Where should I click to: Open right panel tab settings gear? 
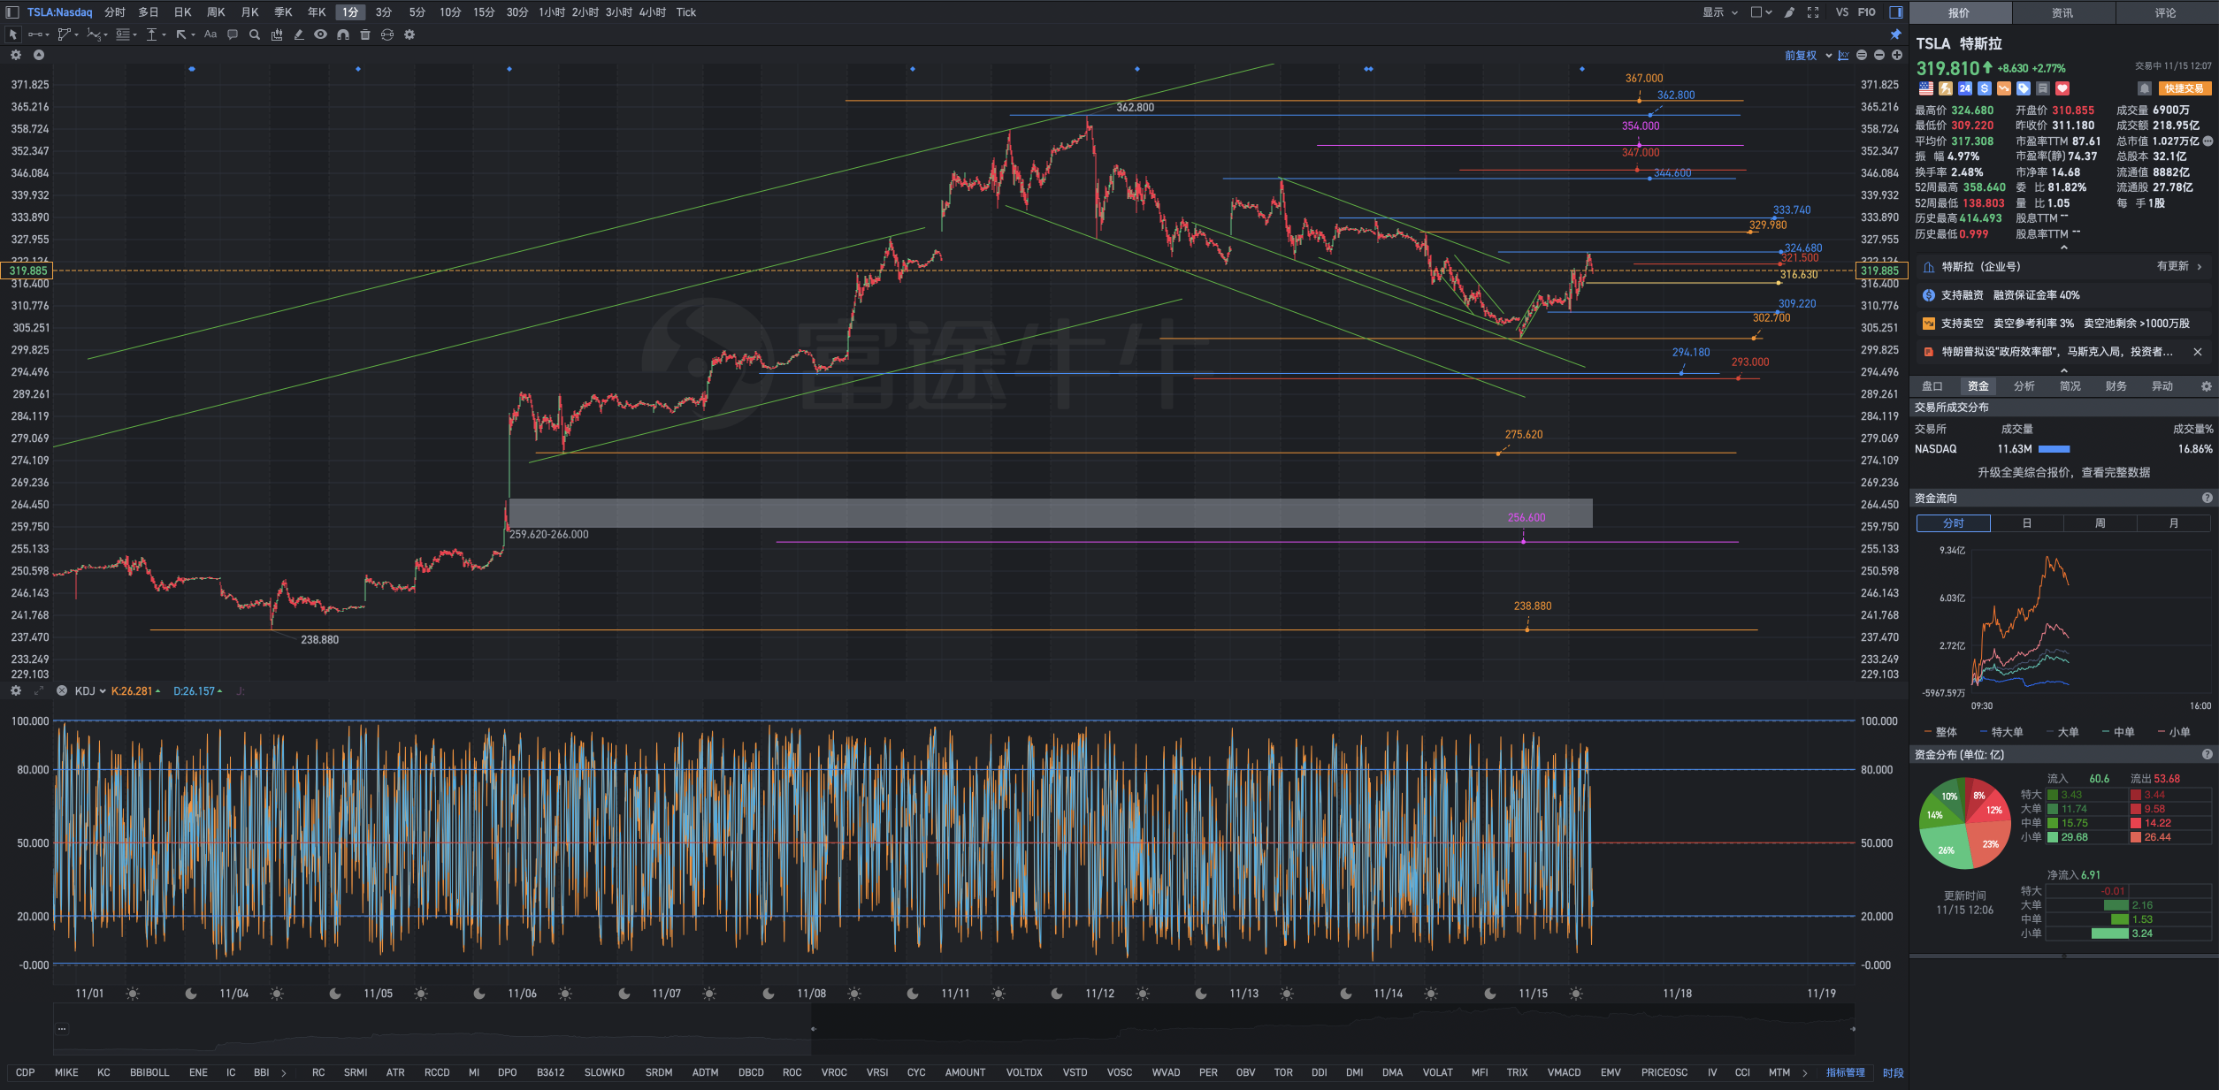(x=2207, y=386)
